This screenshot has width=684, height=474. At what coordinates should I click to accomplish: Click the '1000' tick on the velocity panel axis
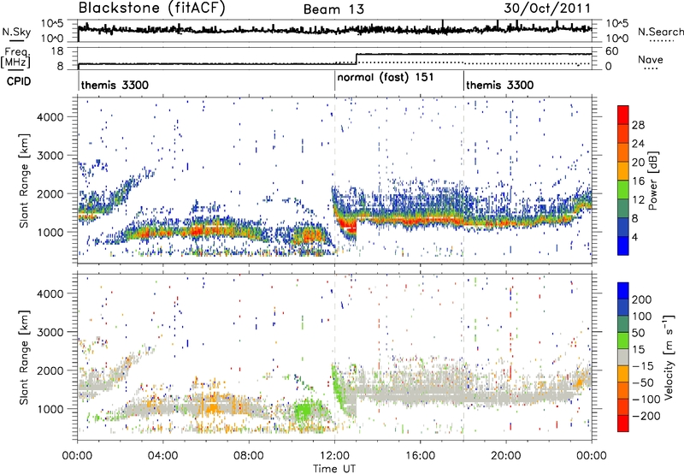[50, 409]
